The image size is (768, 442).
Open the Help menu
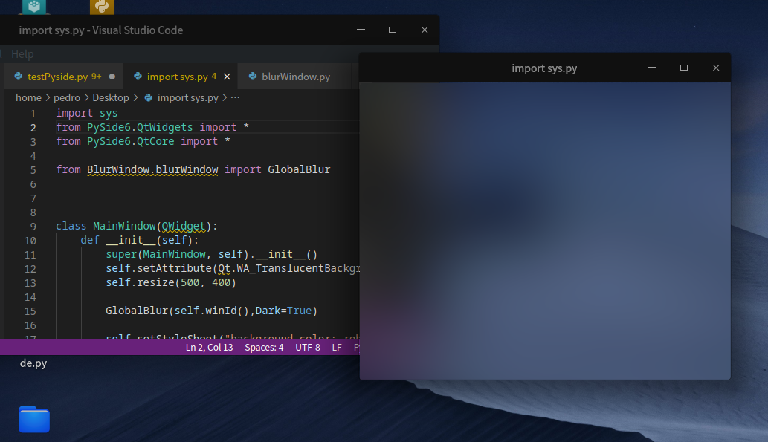click(x=22, y=53)
